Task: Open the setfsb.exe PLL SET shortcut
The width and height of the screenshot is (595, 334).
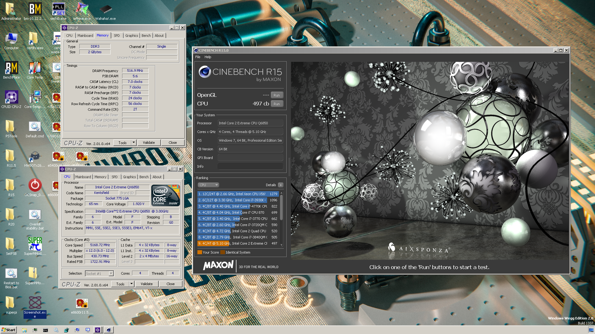Action: (x=58, y=11)
